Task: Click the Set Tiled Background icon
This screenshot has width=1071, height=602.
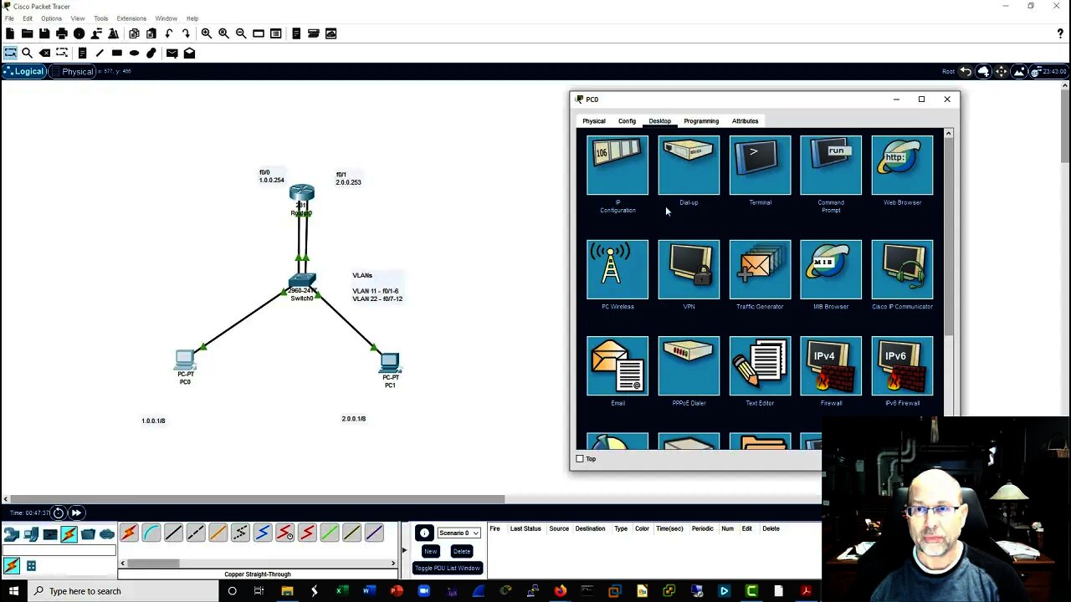Action: click(x=1019, y=72)
